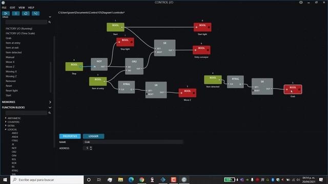Viewport: 328px width, 184px height.
Task: Click the NAME field containing Grab
Action: [x=133, y=142]
